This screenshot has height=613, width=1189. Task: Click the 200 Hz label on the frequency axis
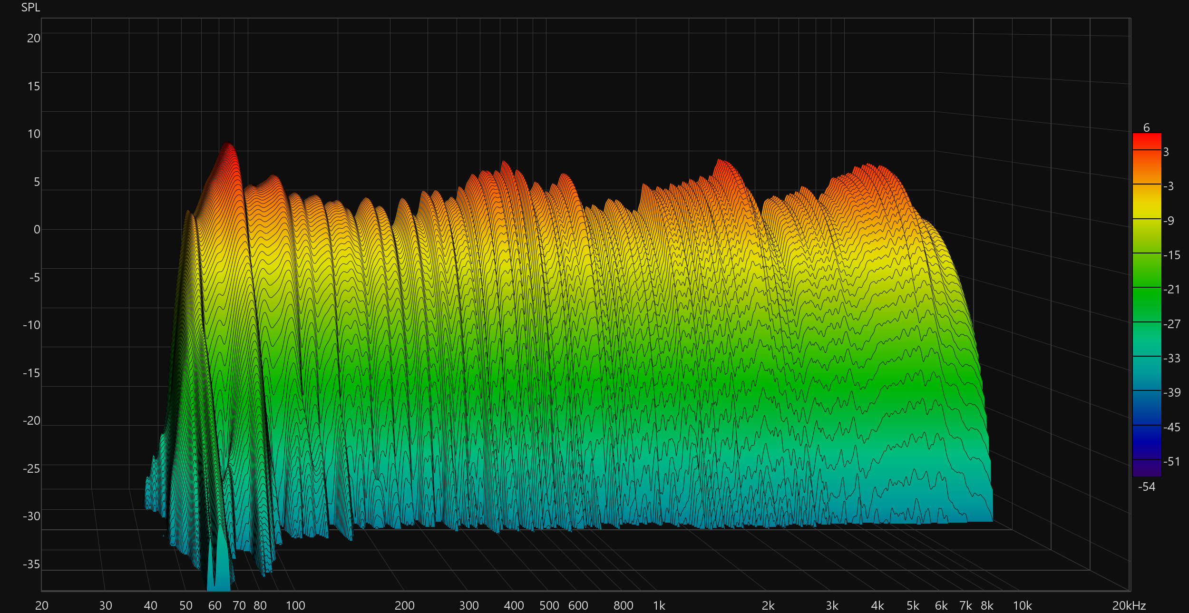pyautogui.click(x=404, y=605)
